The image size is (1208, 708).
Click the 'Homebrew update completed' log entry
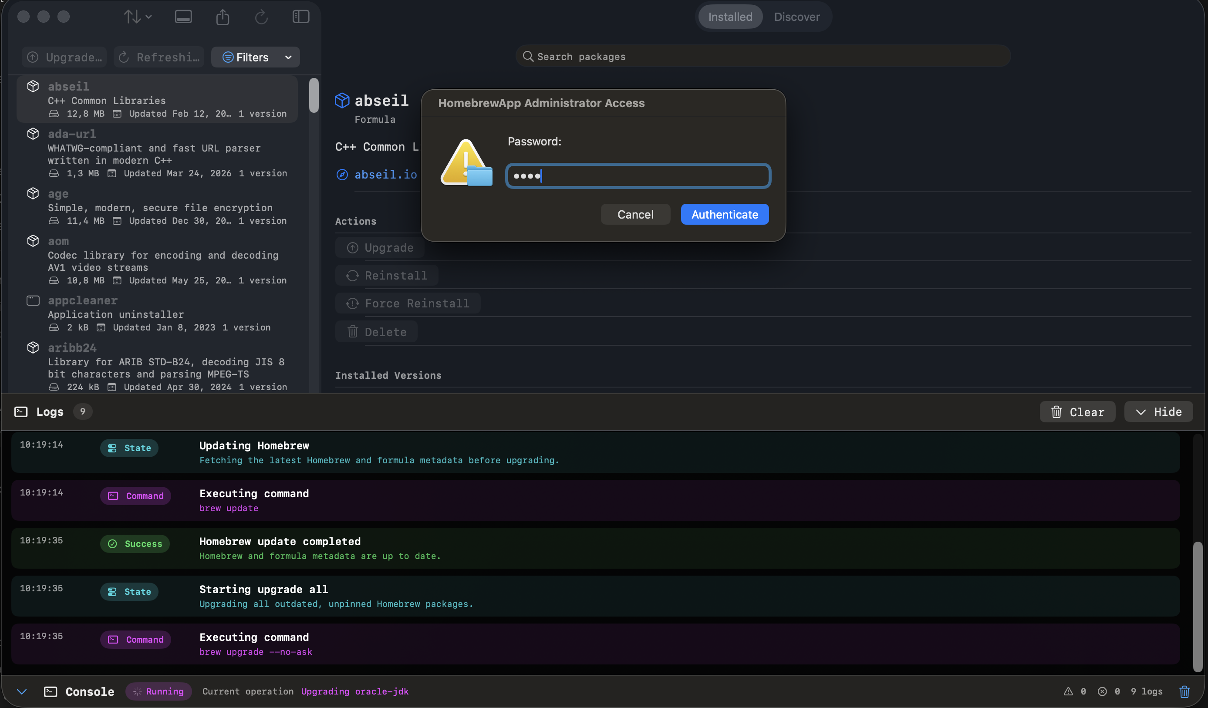pyautogui.click(x=595, y=548)
